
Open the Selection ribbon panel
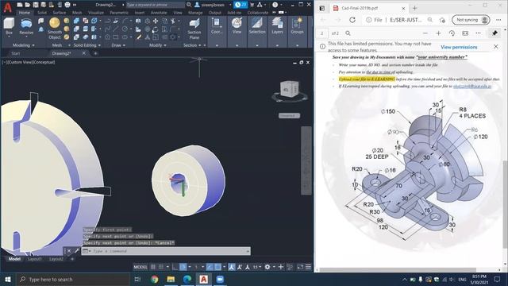tap(257, 26)
